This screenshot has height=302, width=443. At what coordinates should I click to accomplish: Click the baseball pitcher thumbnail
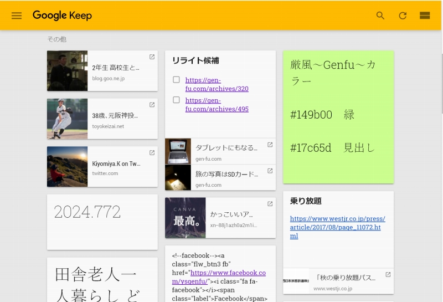(x=67, y=119)
